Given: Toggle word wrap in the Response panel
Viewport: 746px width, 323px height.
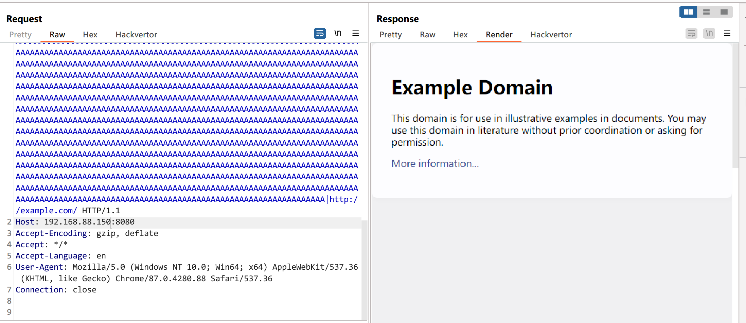Looking at the screenshot, I should pos(691,33).
